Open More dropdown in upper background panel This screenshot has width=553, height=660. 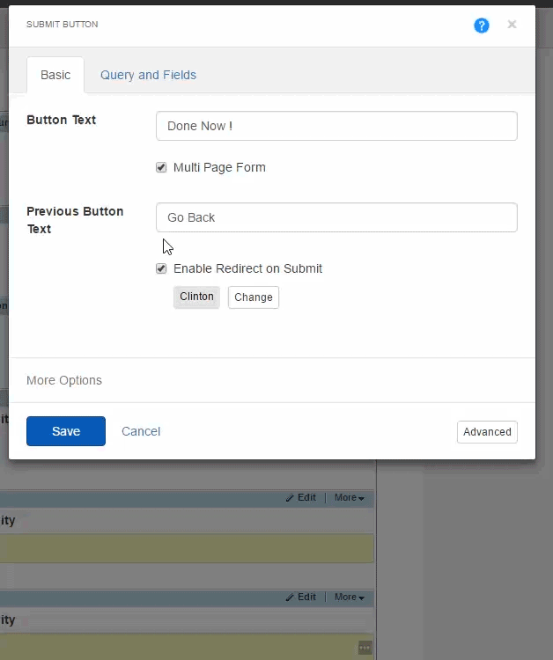(x=350, y=497)
